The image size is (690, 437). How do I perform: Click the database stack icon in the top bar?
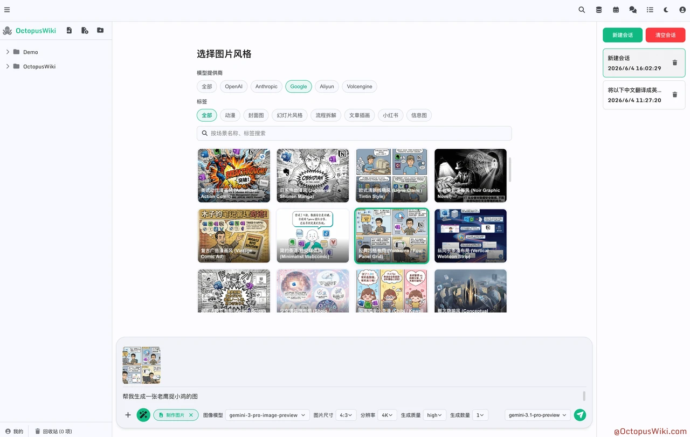pyautogui.click(x=599, y=10)
